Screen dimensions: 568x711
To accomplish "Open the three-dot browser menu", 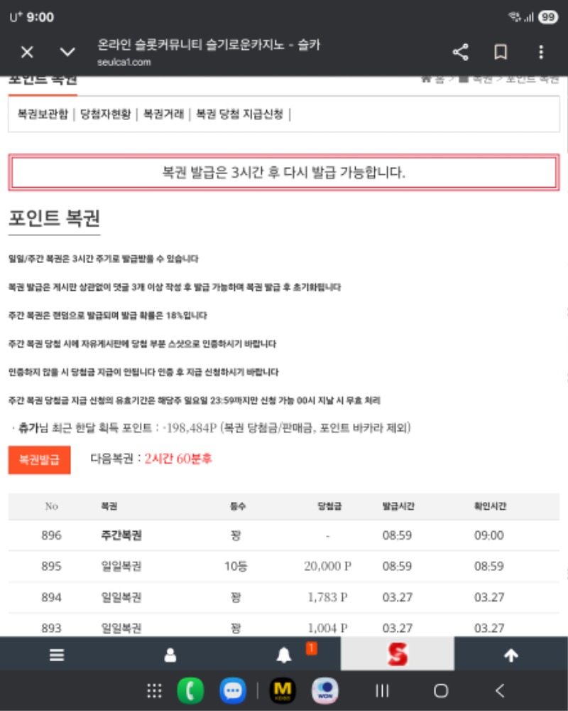I will tap(541, 52).
